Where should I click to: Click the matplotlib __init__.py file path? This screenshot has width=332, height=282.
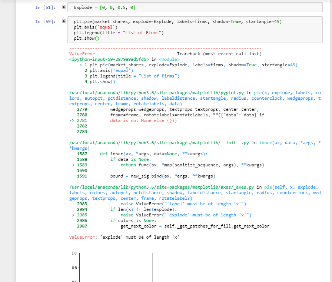(x=160, y=143)
